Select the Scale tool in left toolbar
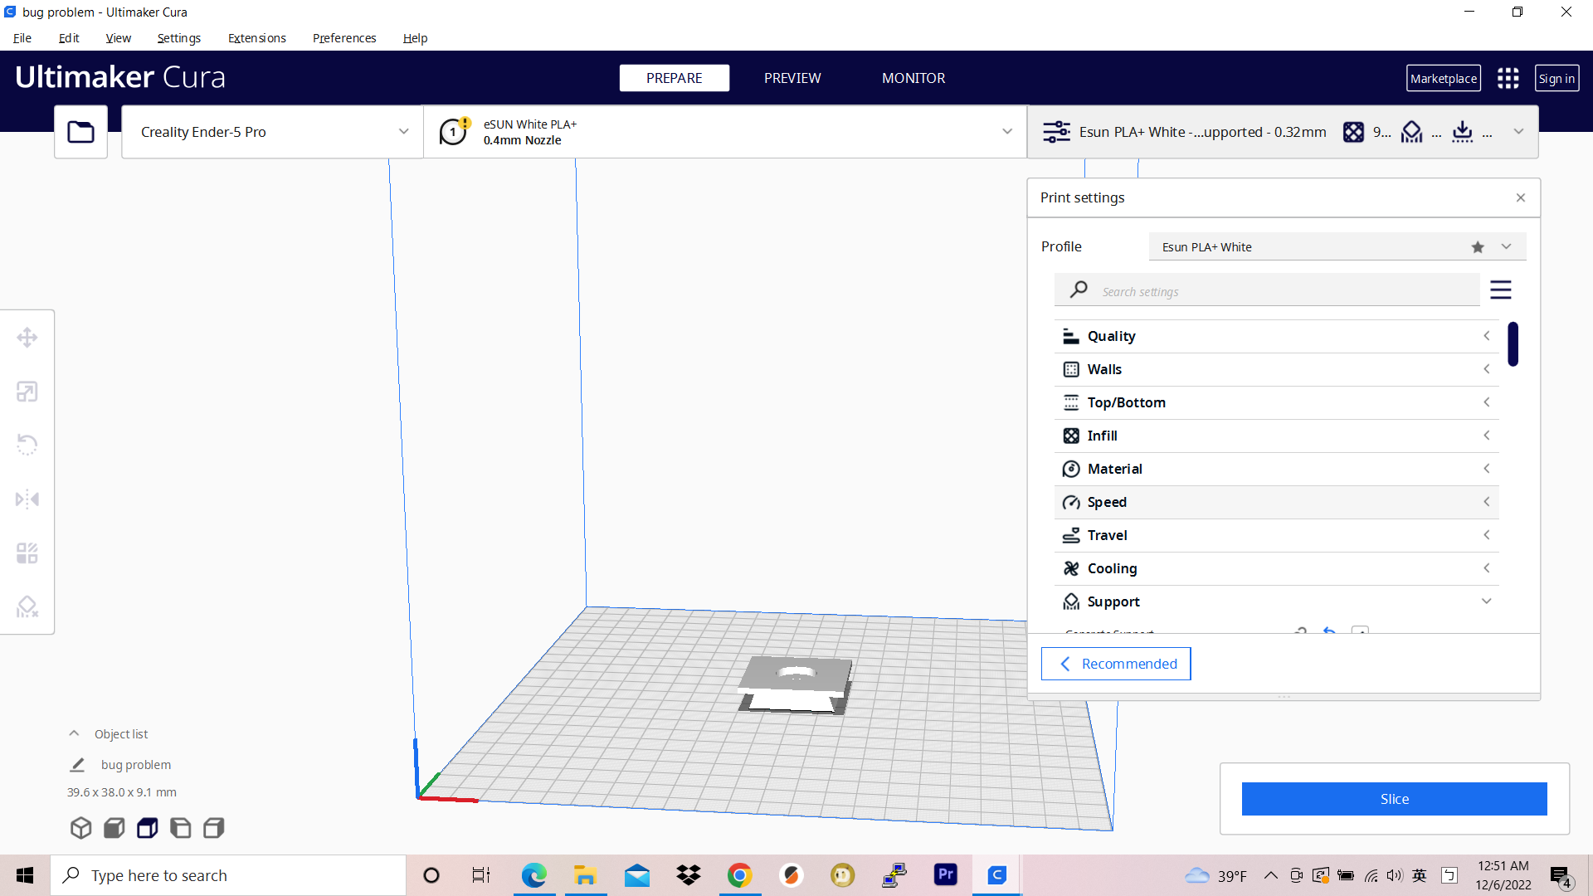 tap(27, 392)
